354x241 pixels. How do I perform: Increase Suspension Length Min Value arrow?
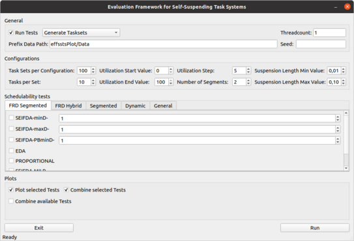pyautogui.click(x=343, y=69)
